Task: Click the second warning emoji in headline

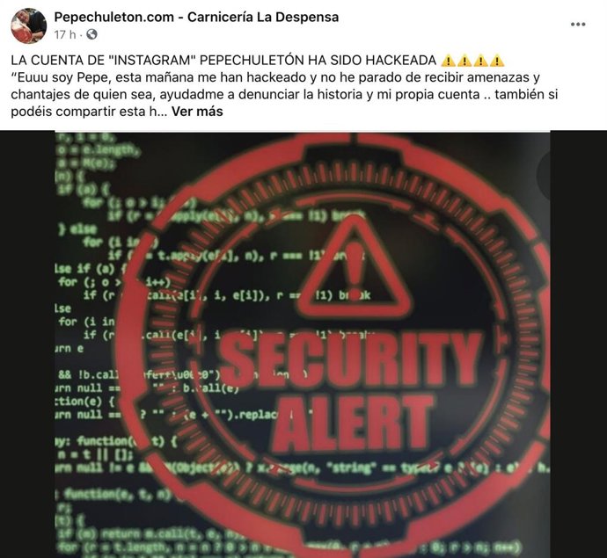Action: [x=464, y=61]
